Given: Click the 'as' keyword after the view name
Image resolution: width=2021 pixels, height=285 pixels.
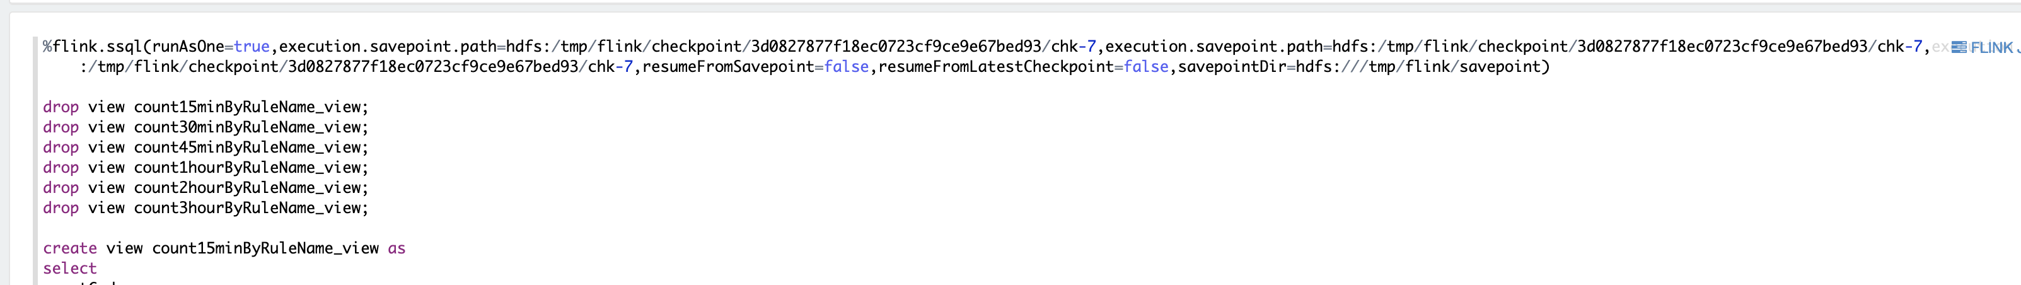Looking at the screenshot, I should click(x=397, y=248).
